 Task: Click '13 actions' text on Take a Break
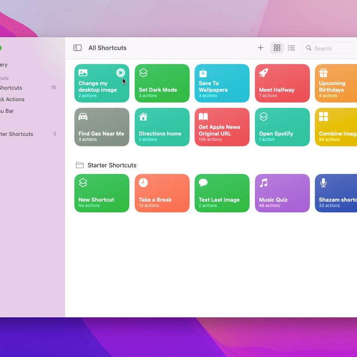tap(149, 205)
